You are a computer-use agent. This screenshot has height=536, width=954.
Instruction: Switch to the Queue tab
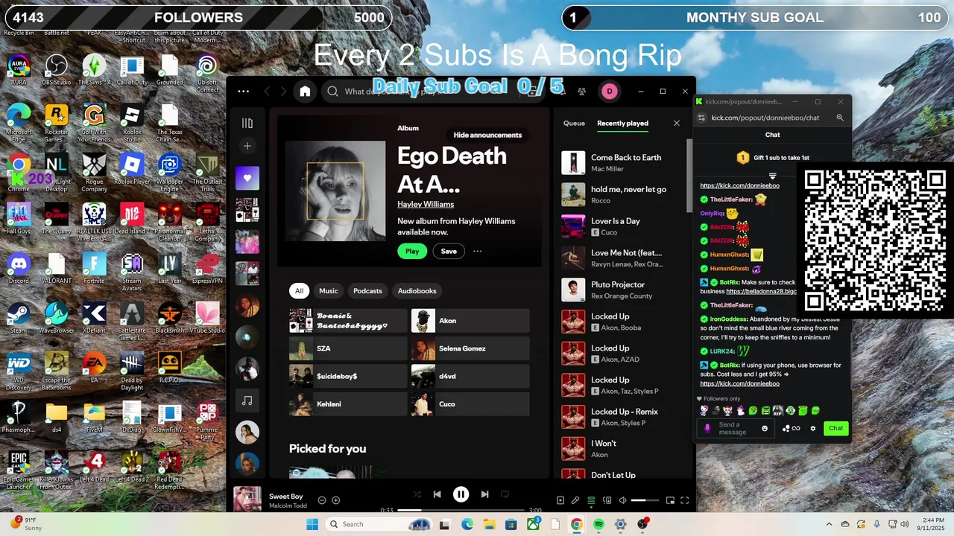(x=574, y=123)
